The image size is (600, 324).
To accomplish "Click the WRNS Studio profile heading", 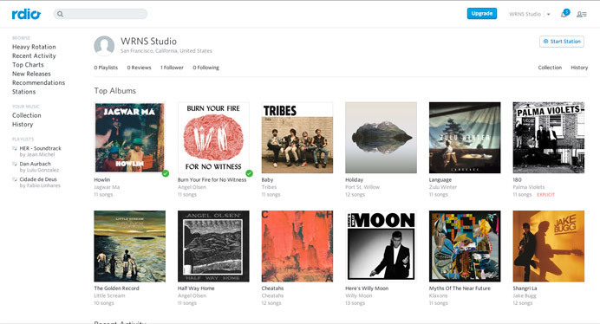I will (148, 42).
